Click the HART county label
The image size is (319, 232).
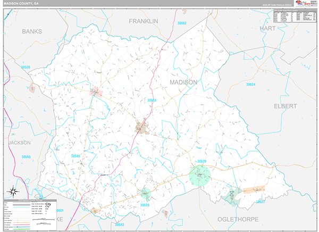pyautogui.click(x=267, y=29)
